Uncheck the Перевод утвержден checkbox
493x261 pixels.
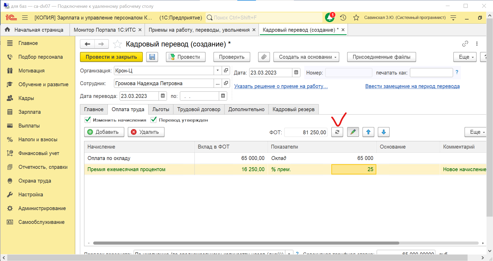(x=154, y=120)
